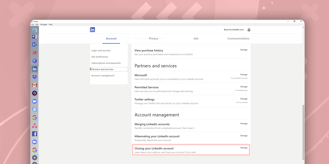Open Merging LinkedIn accounts title

coord(152,124)
